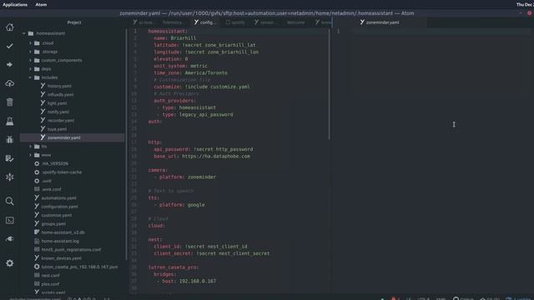
Task: Open the Atom menu in top bar
Action: click(x=41, y=4)
